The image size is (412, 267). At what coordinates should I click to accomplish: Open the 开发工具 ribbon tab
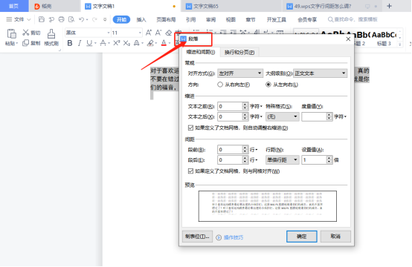tap(277, 19)
